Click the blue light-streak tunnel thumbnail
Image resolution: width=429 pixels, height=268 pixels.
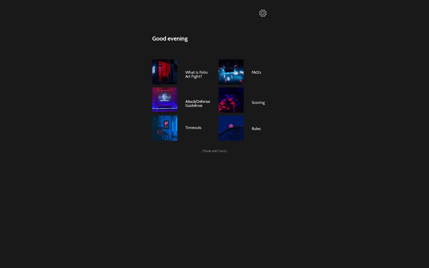231,72
